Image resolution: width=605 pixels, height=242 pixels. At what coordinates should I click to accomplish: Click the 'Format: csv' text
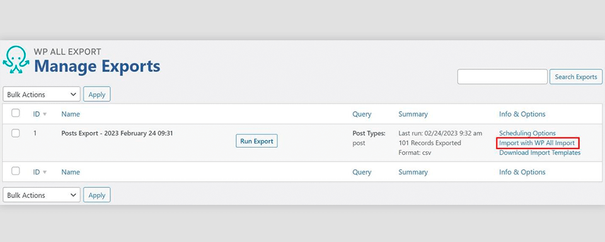pos(415,153)
